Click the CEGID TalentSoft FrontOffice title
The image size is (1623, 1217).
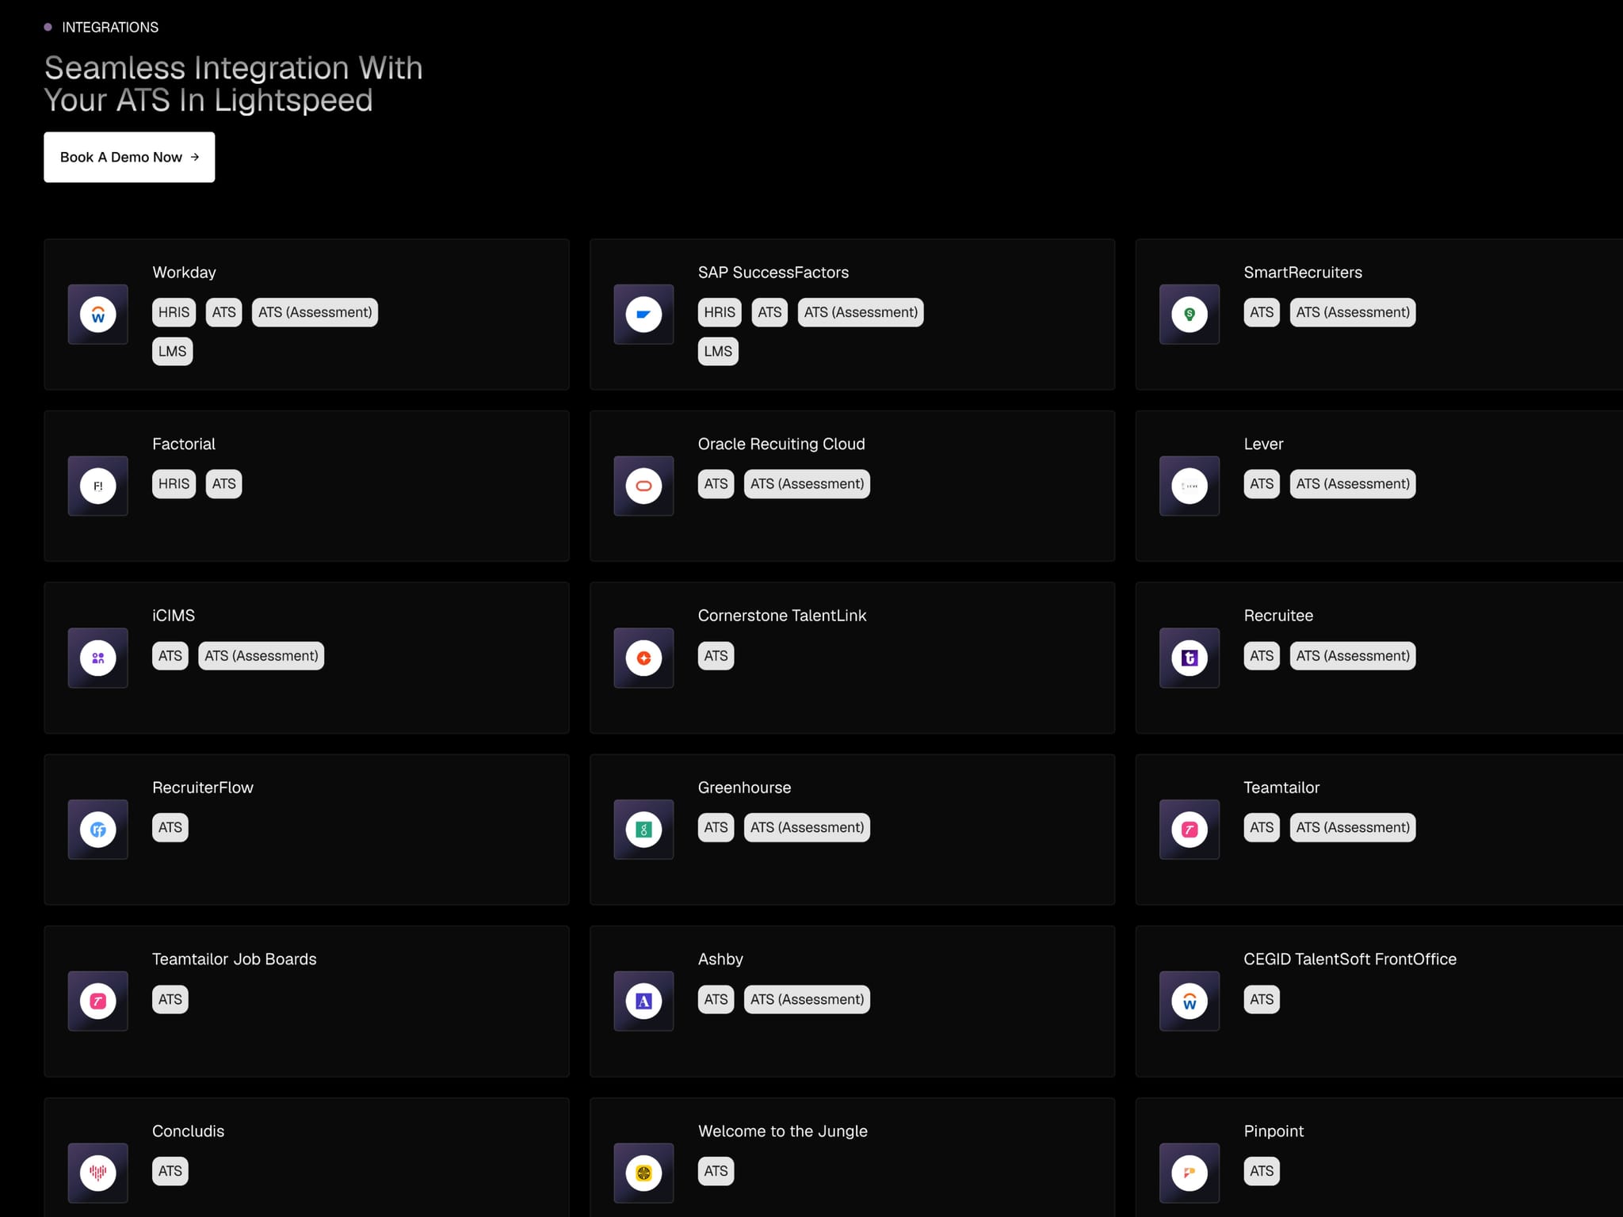[1350, 959]
